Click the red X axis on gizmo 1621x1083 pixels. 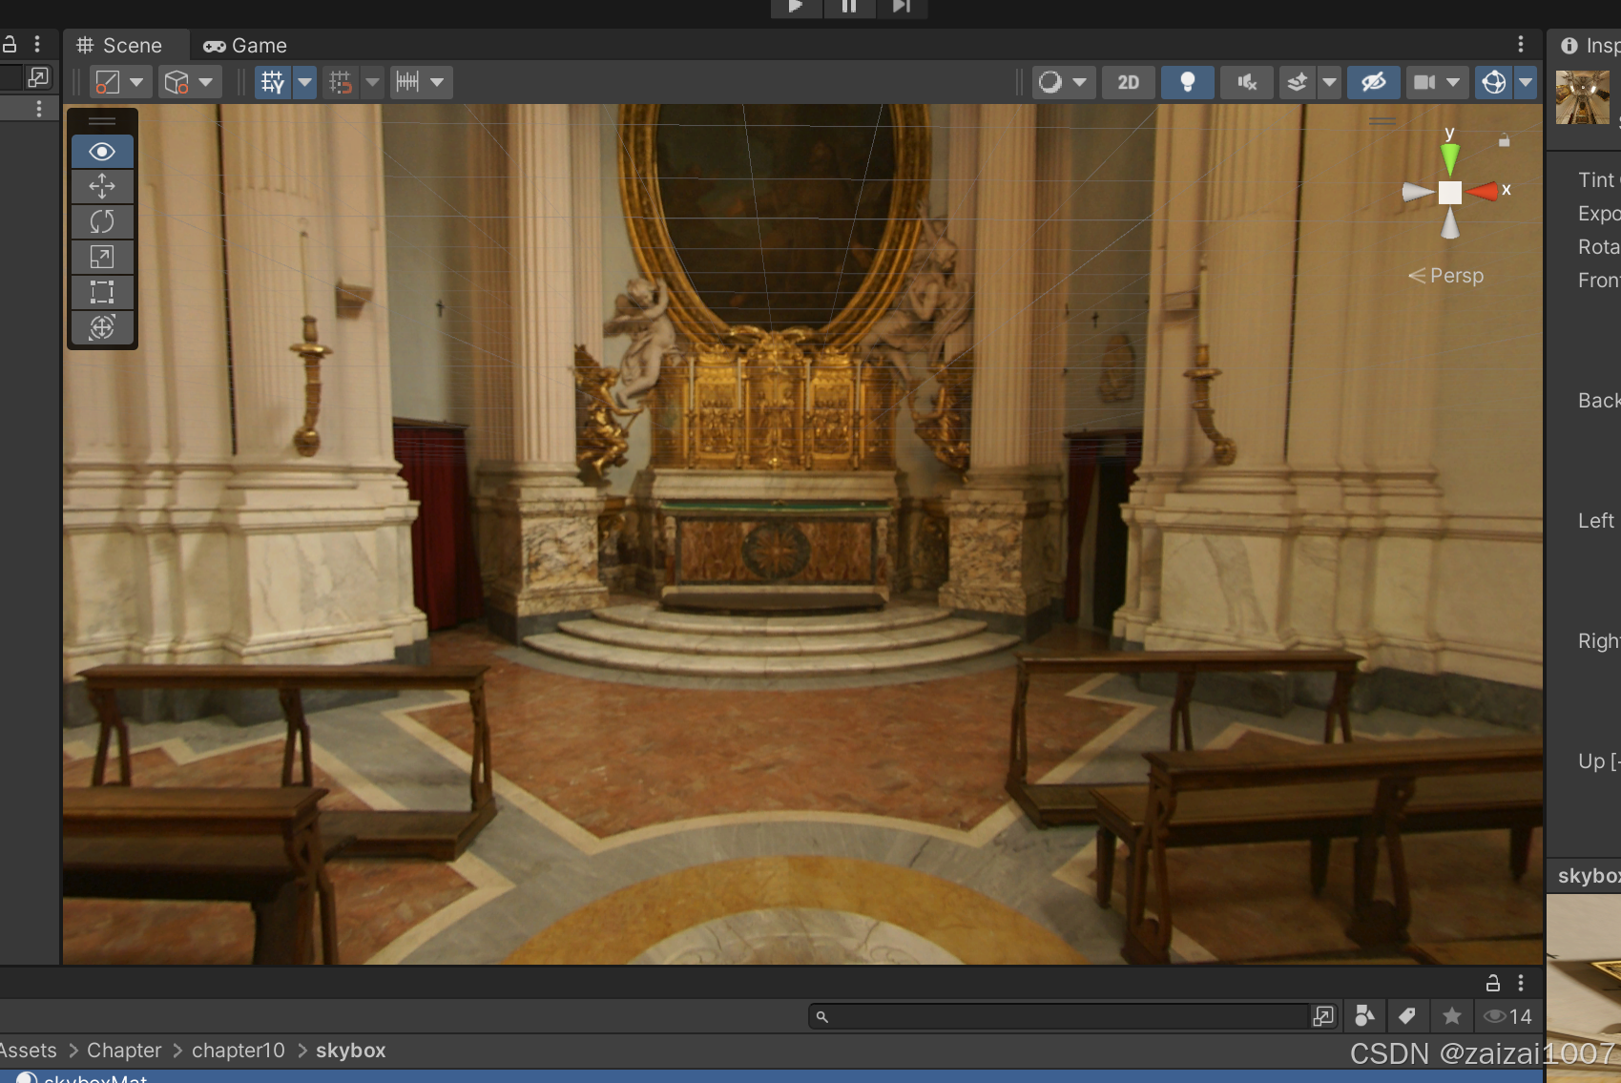pos(1484,192)
